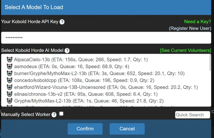Click the model list scrollbar
214x138 pixels.
point(210,63)
